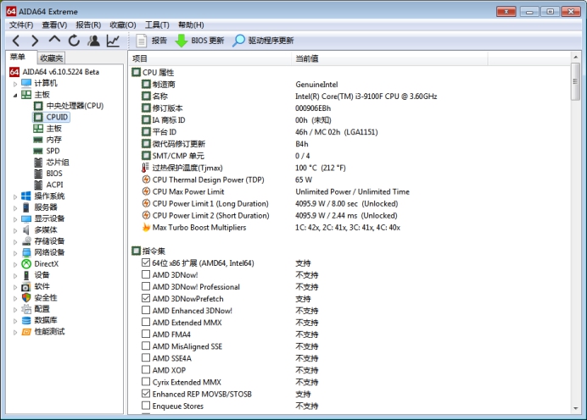Select the Max Turbo Boost Multipliers row
This screenshot has height=420, width=587.
coord(271,227)
